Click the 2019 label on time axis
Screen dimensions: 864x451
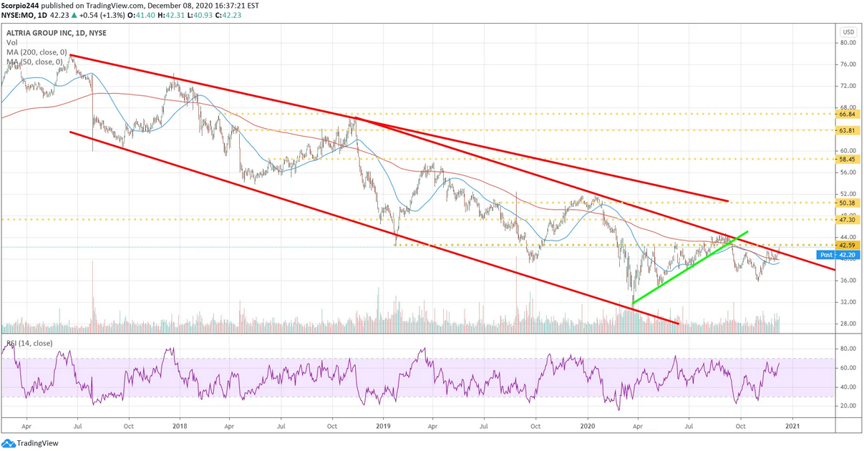tap(383, 426)
